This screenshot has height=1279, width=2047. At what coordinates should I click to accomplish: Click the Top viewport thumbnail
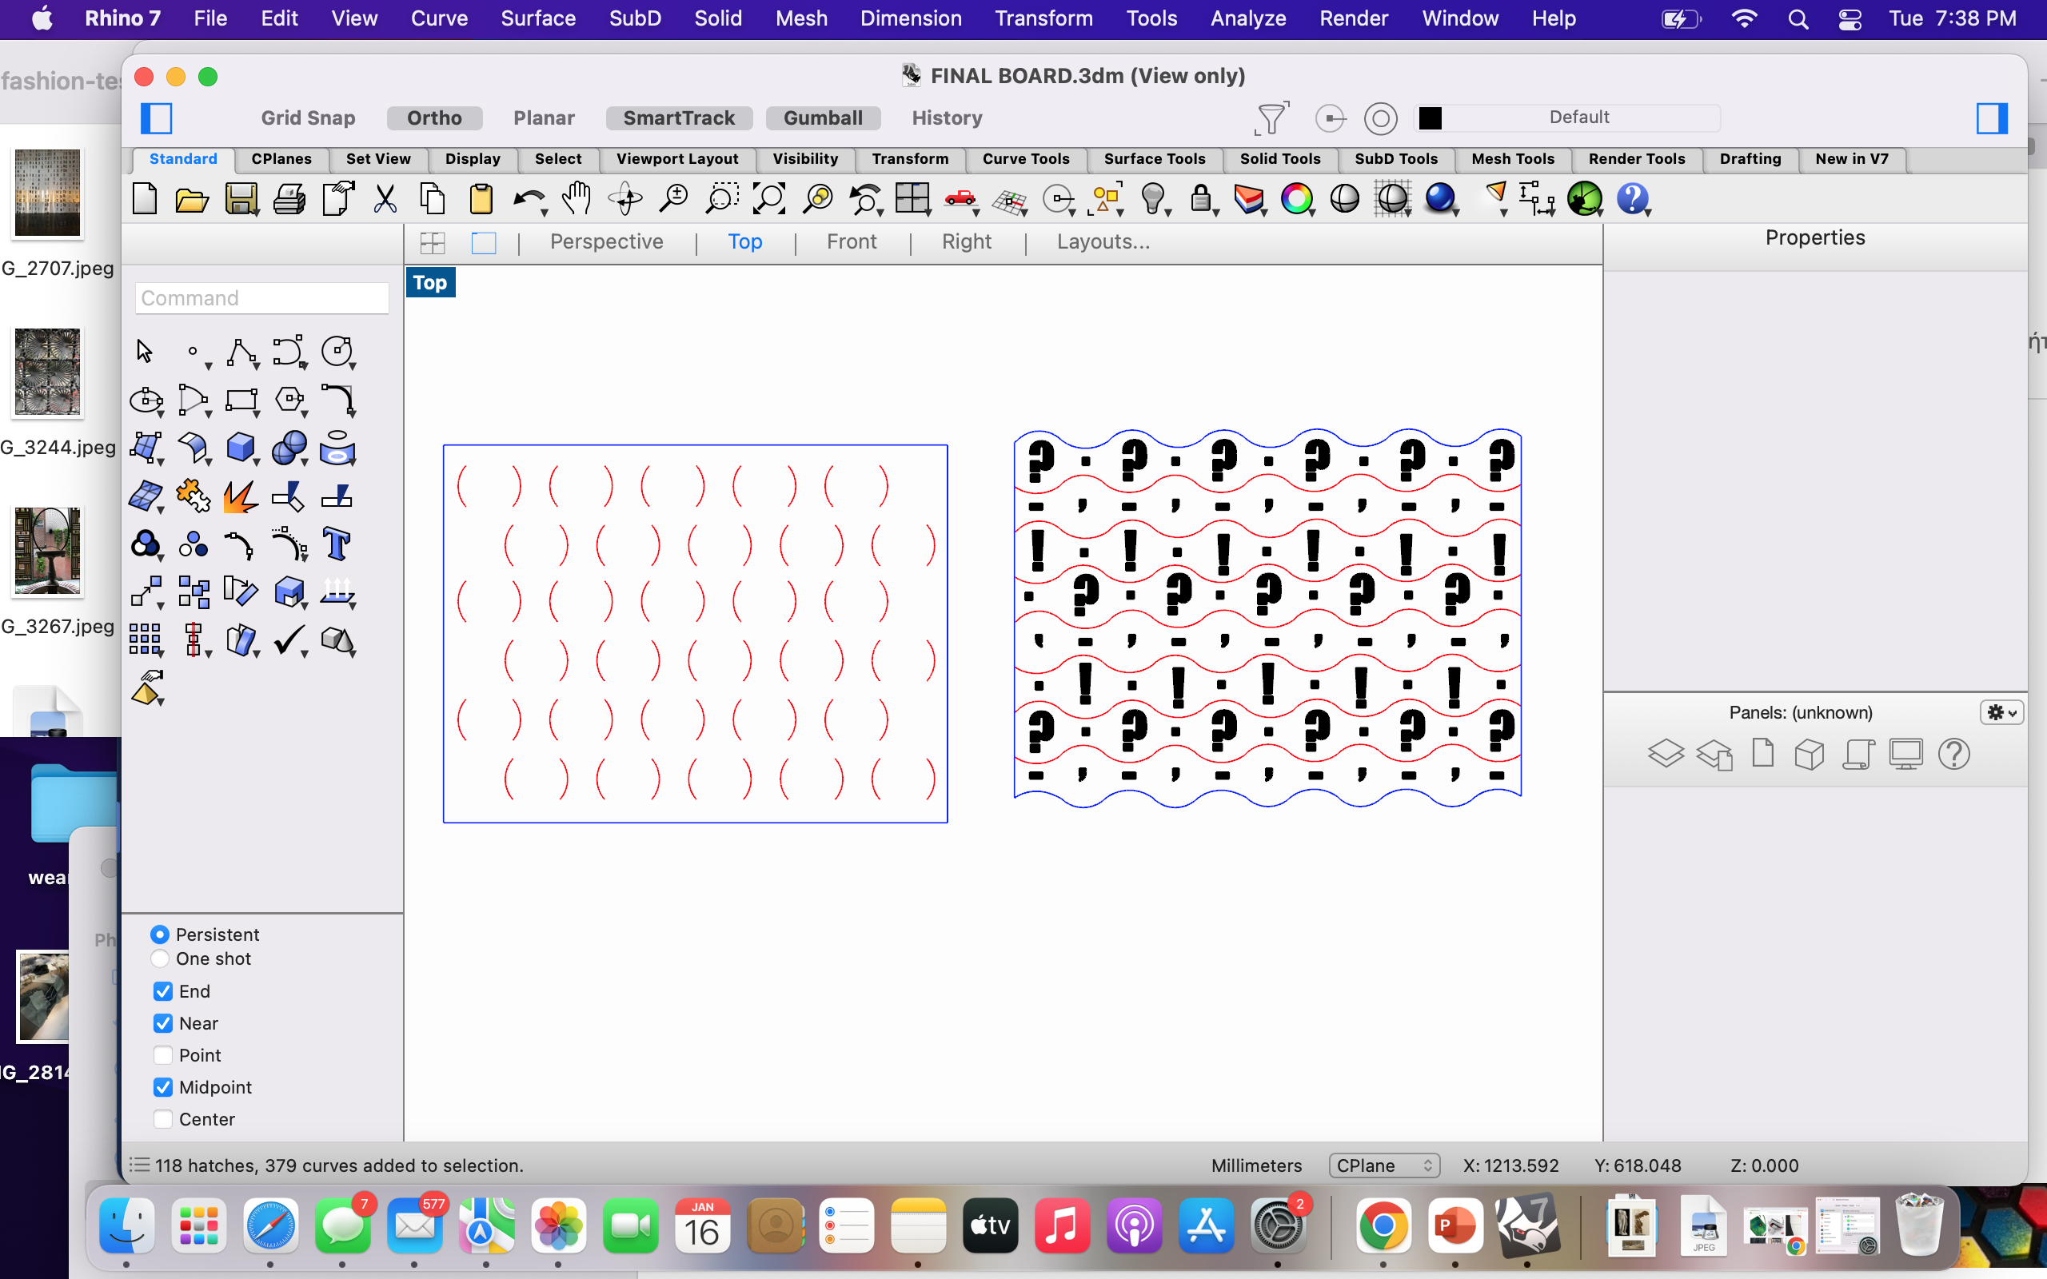point(743,241)
